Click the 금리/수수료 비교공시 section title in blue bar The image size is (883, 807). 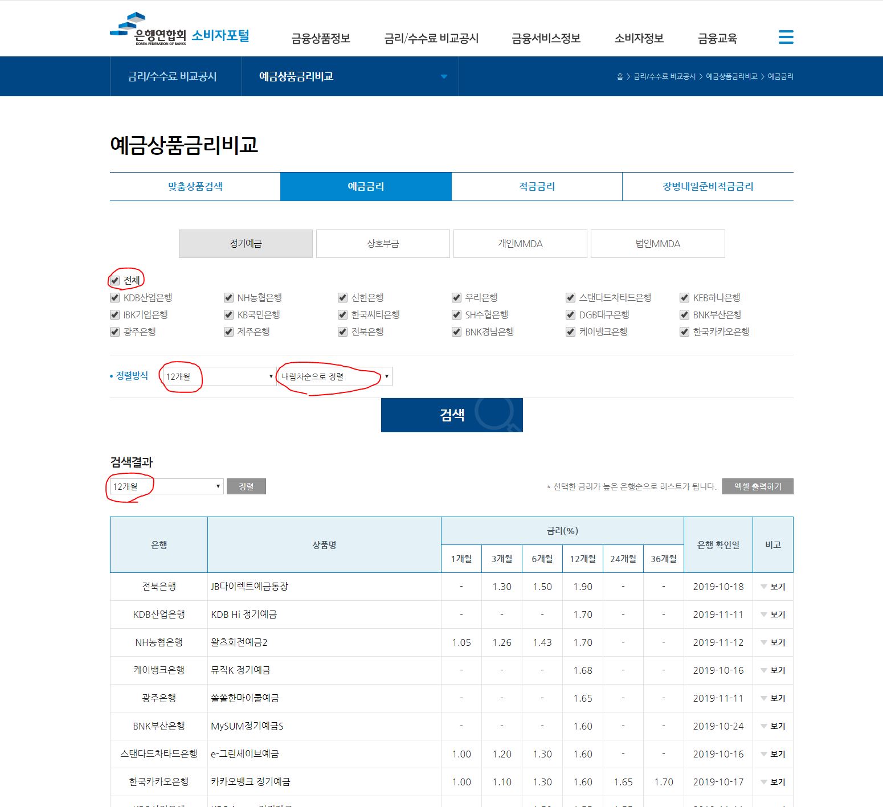point(172,76)
